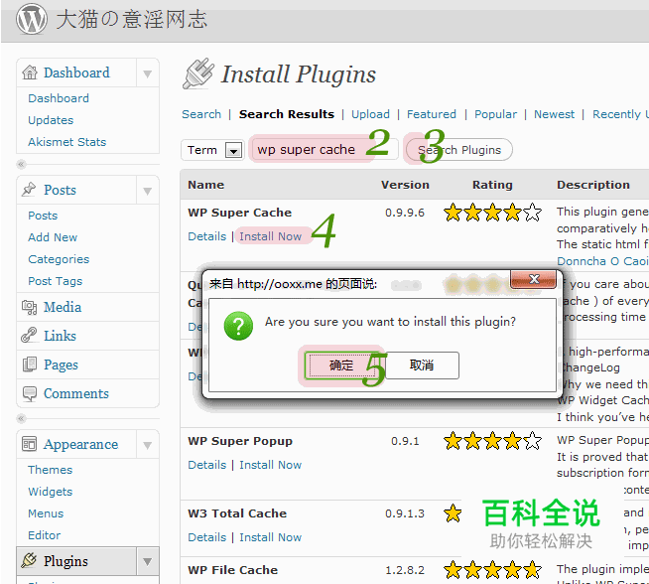Open the Posts submenu link

point(43,216)
